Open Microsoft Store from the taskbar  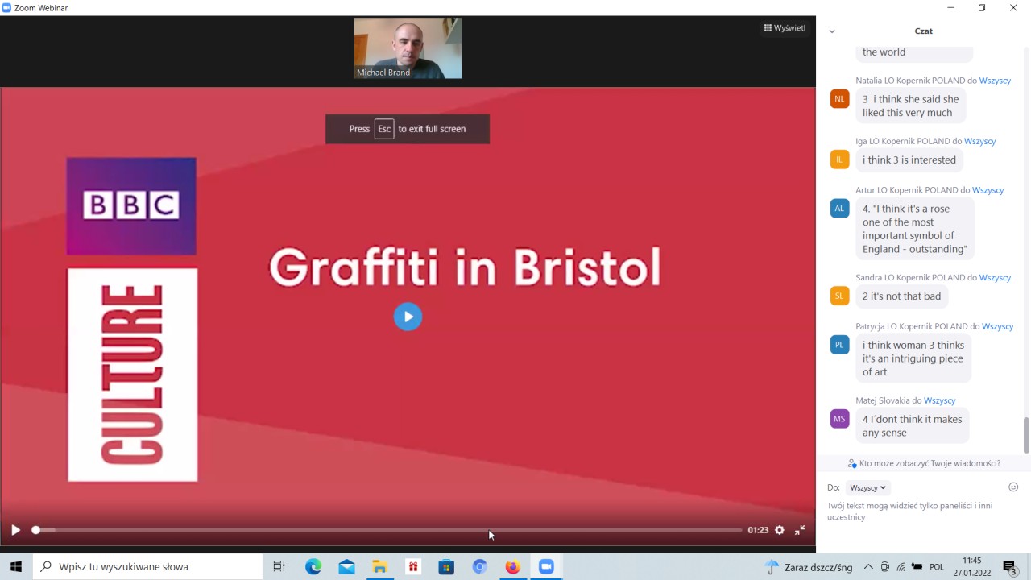446,566
